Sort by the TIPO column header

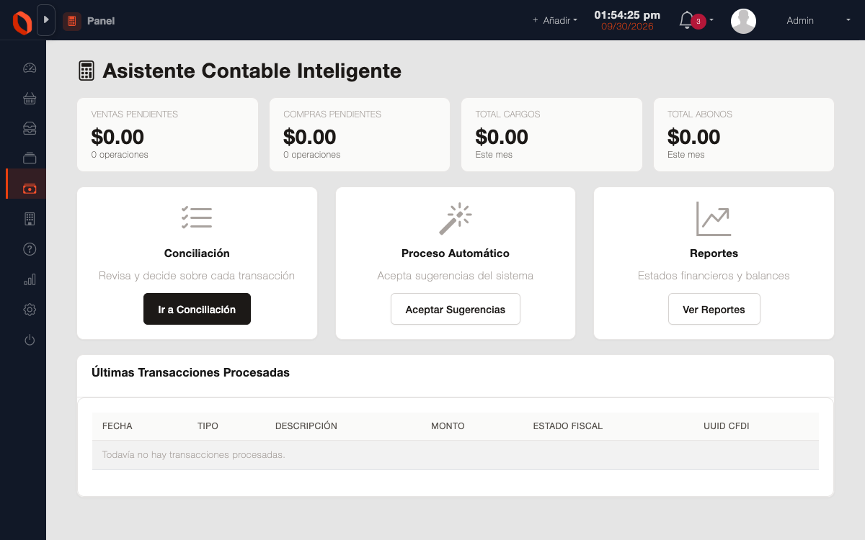point(208,426)
